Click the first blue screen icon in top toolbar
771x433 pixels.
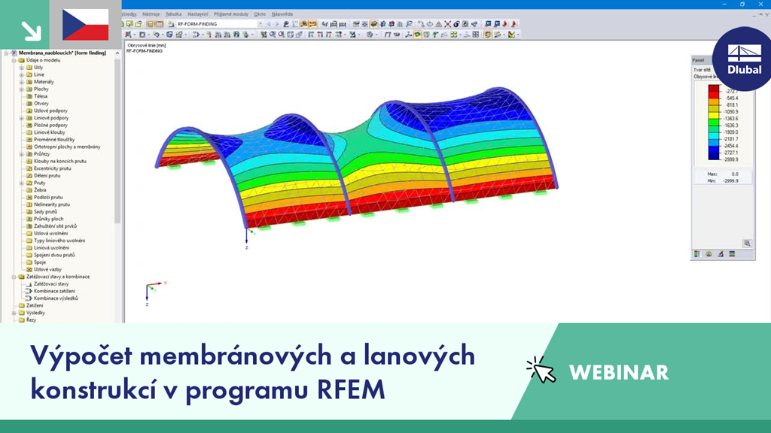coord(488,23)
